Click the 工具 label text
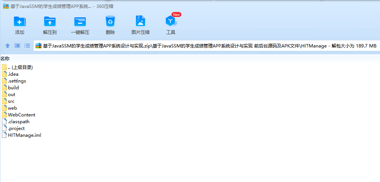 (x=171, y=32)
